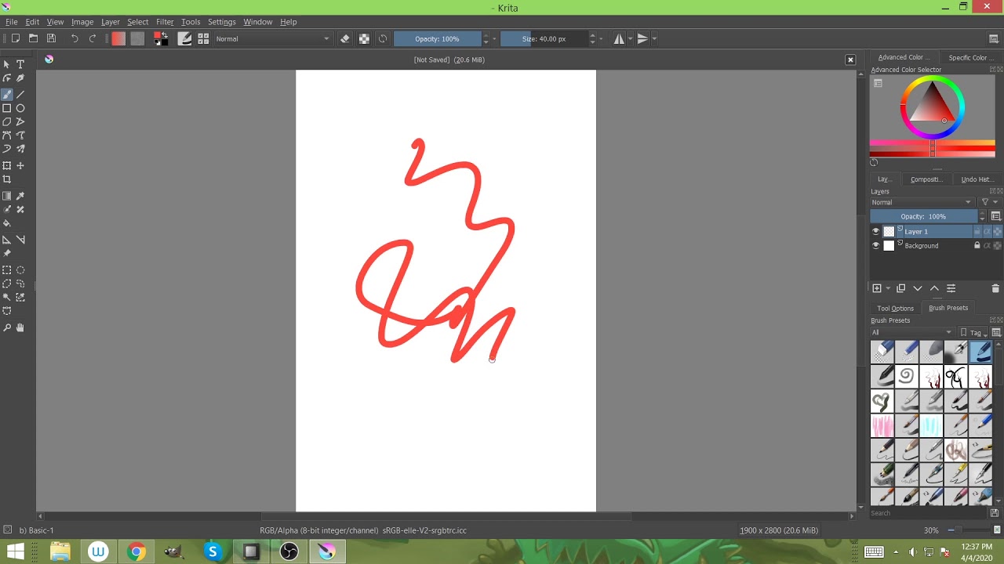
Task: Click the Open file folder icon
Action: click(33, 38)
